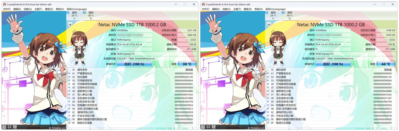Select 原始值 column header in right window

click(388, 70)
